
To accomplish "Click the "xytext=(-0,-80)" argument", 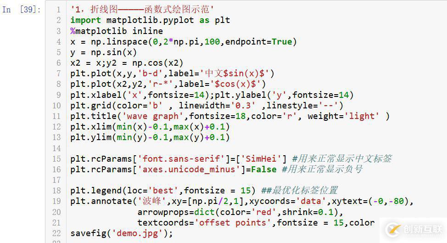I will [x=370, y=201].
